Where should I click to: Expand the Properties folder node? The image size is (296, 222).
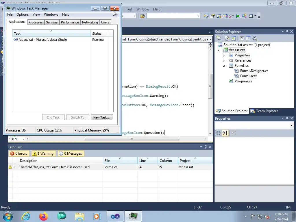(x=224, y=55)
